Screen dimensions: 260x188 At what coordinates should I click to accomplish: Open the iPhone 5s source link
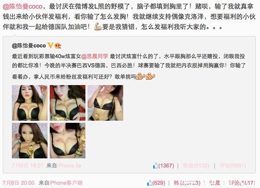[69, 165]
